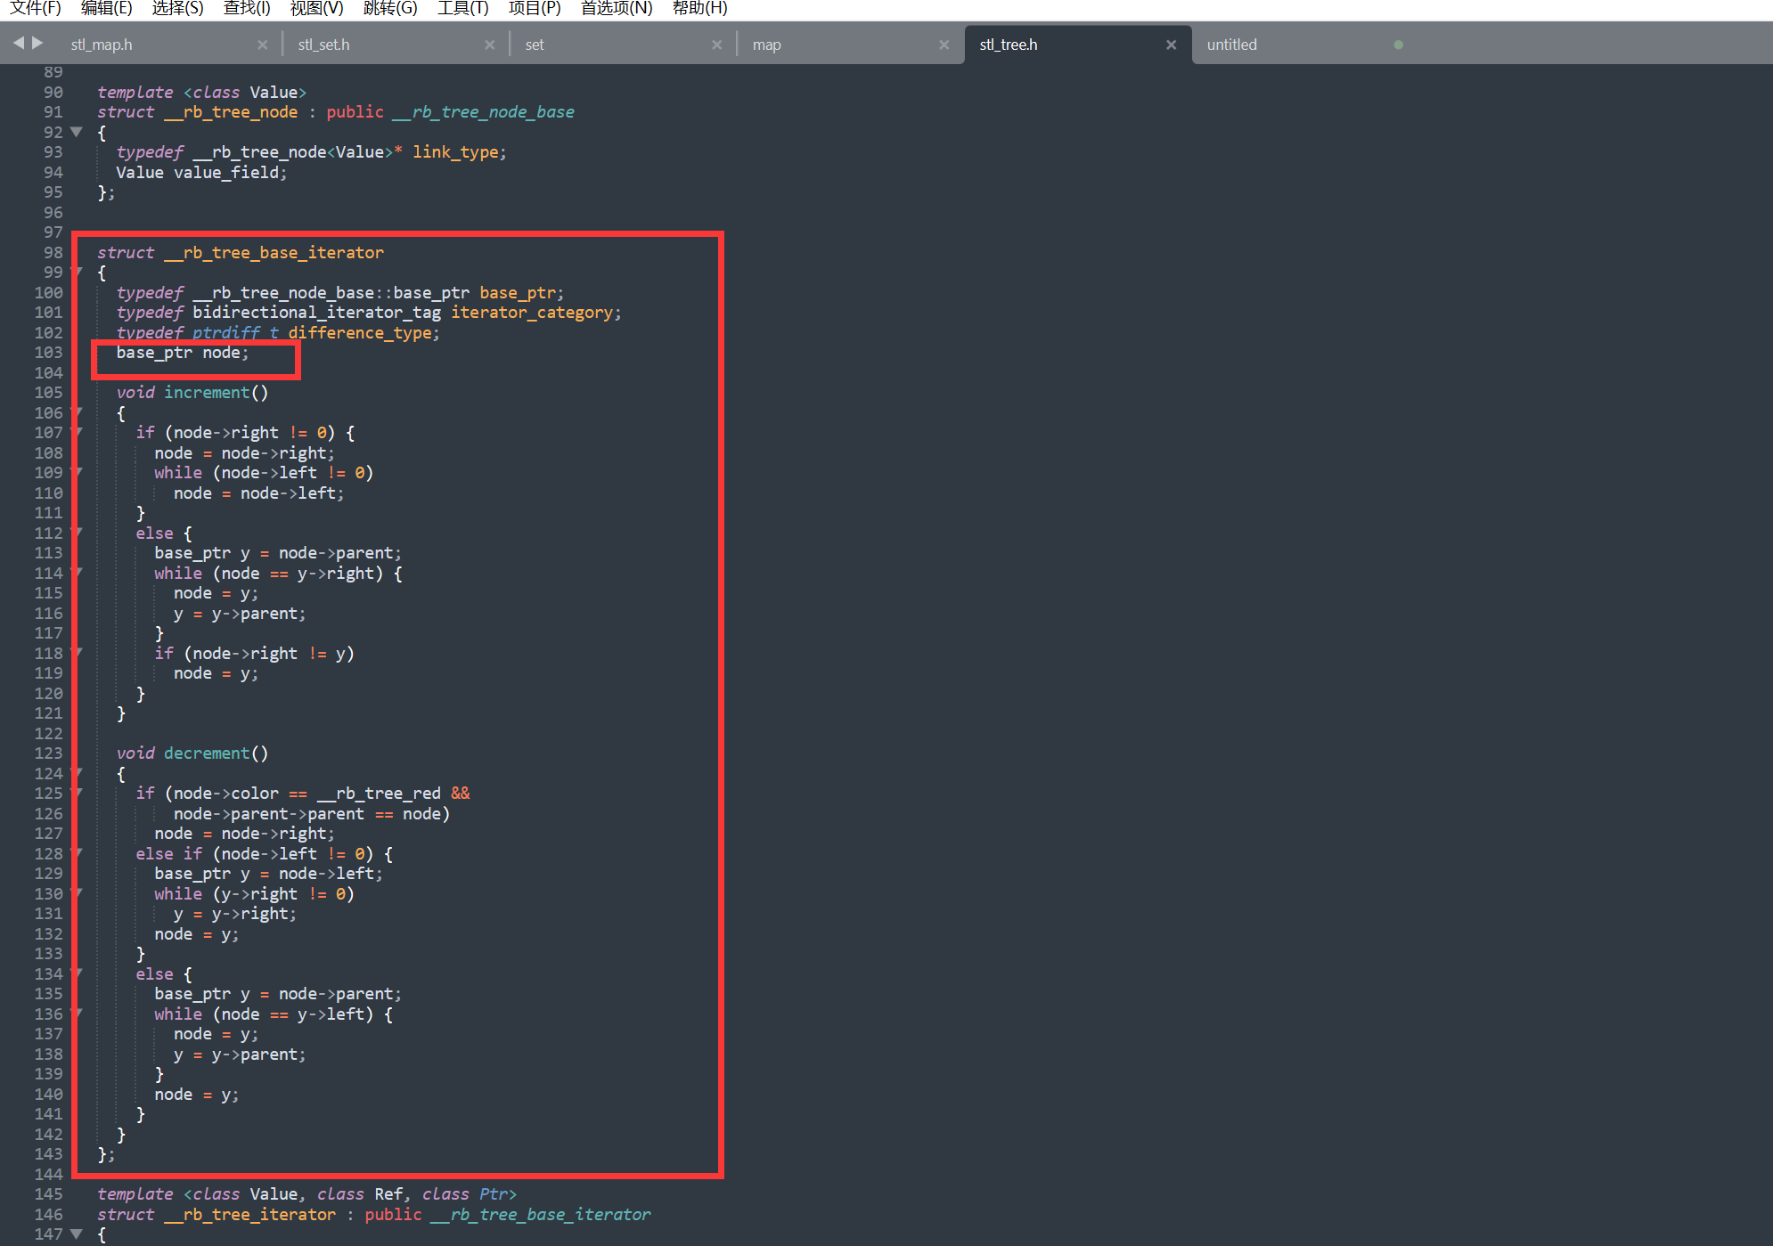The width and height of the screenshot is (1773, 1246).
Task: Click '__rb_tree_base_iterator' struct name on line 98
Action: pos(274,253)
